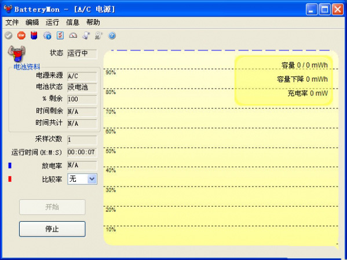Click the 充电率 0 mW text
The image size is (347, 260).
click(x=308, y=93)
